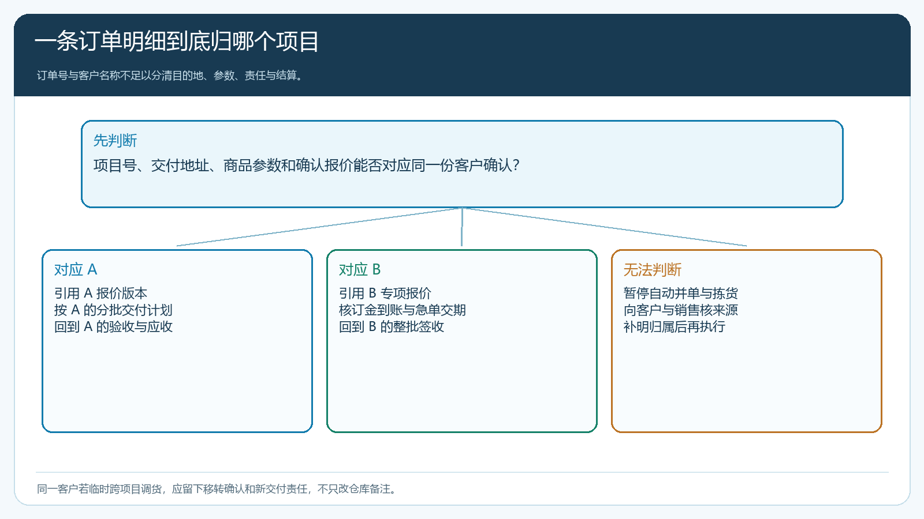The image size is (924, 519).
Task: Select the subtitle beginning 订单号与客户名称不足以分清
Action: (x=170, y=76)
